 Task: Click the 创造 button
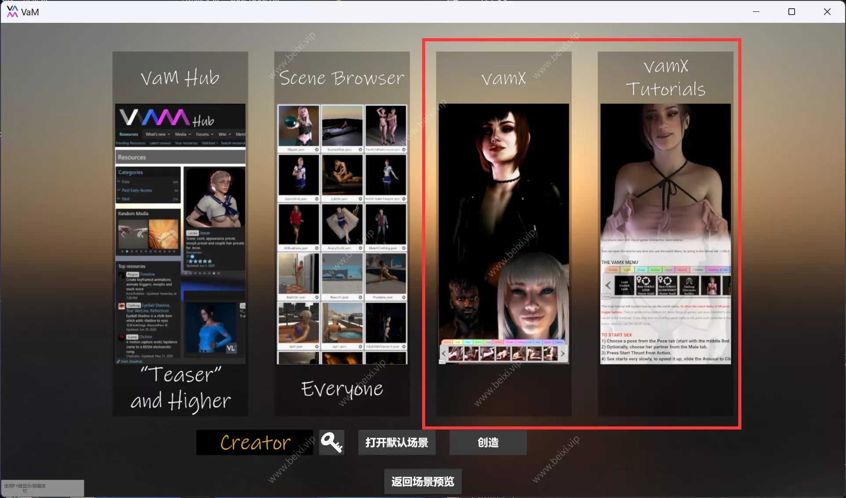[488, 442]
